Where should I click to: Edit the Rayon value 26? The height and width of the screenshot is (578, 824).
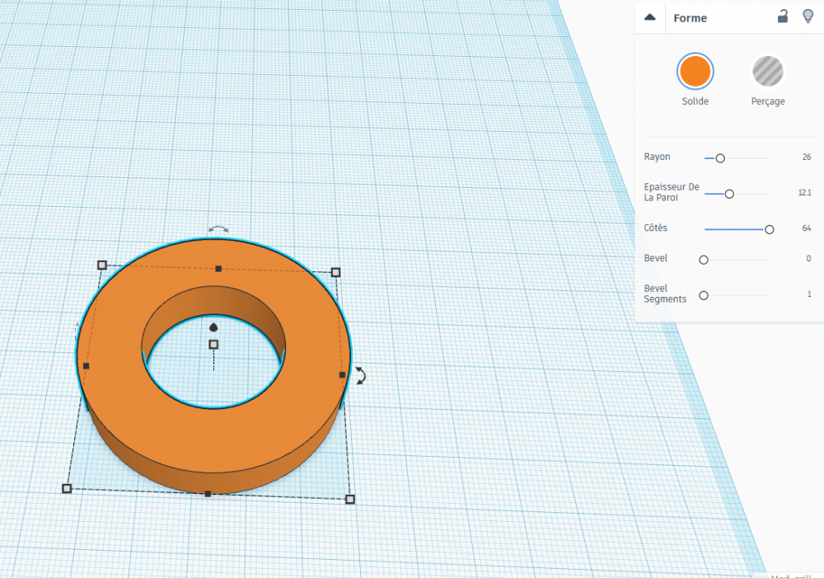click(x=807, y=157)
